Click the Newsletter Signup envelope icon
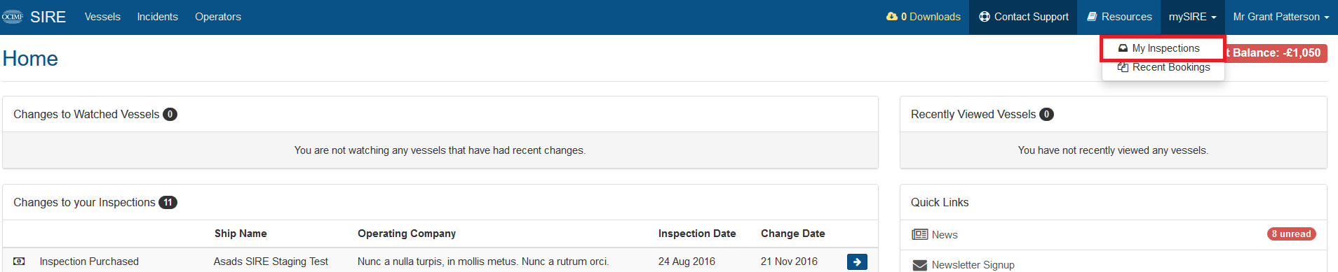This screenshot has width=1338, height=272. pos(919,265)
